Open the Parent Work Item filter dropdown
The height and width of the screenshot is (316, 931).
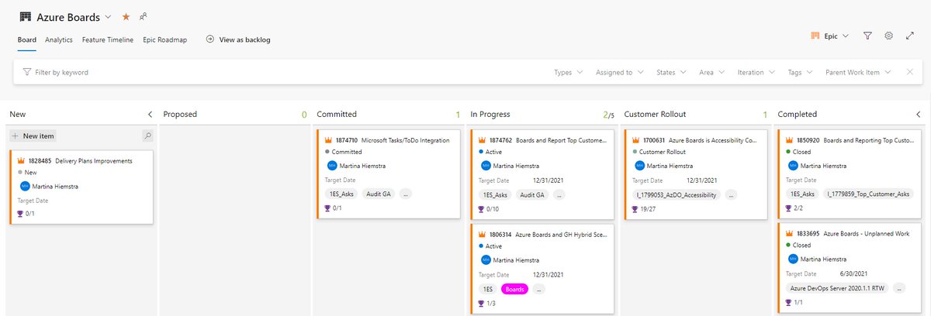tap(857, 72)
